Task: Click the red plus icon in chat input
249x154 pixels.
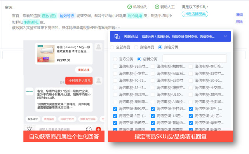Action: point(98,129)
